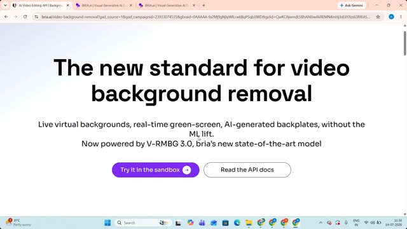
Task: Open the Wi-Fi network tray icon
Action: click(366, 223)
